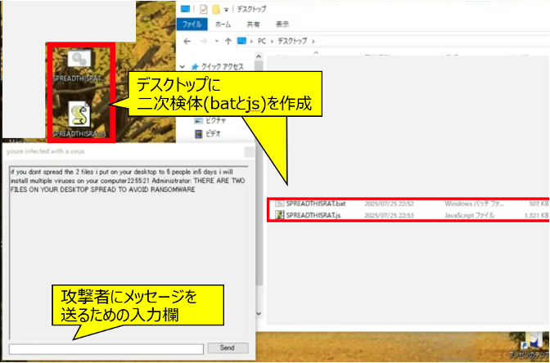Select the ピクチャ folder in navigation pane
Screen dimensions: 550x363
pyautogui.click(x=216, y=119)
